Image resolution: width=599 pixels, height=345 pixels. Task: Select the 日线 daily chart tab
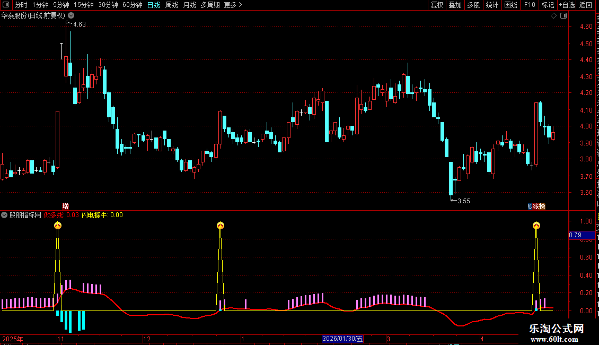[154, 5]
